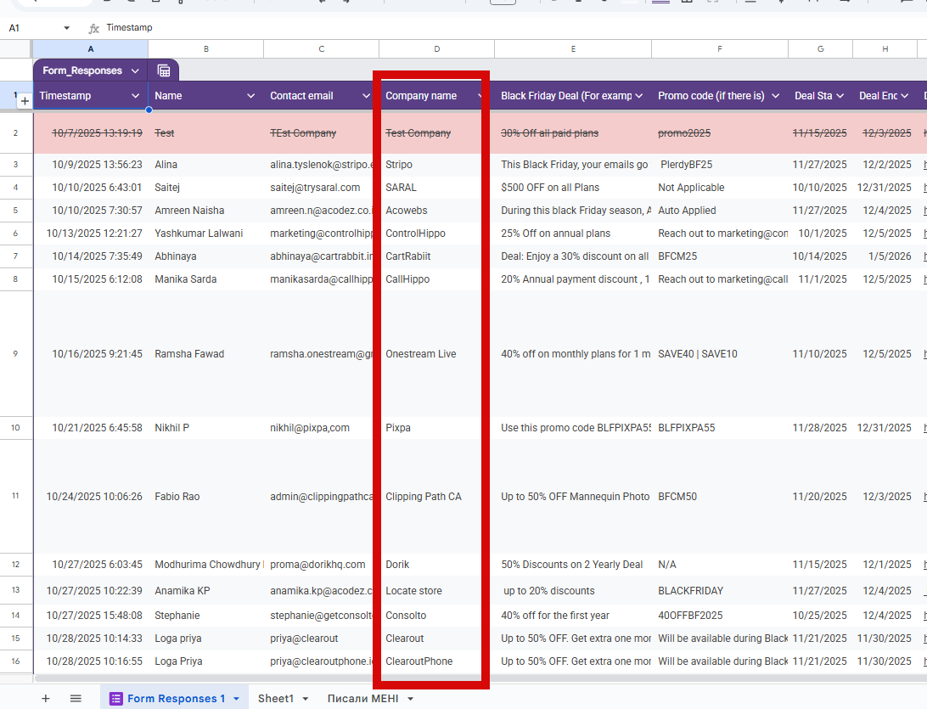Open the all sheets list icon
Image resolution: width=927 pixels, height=709 pixels.
76,698
